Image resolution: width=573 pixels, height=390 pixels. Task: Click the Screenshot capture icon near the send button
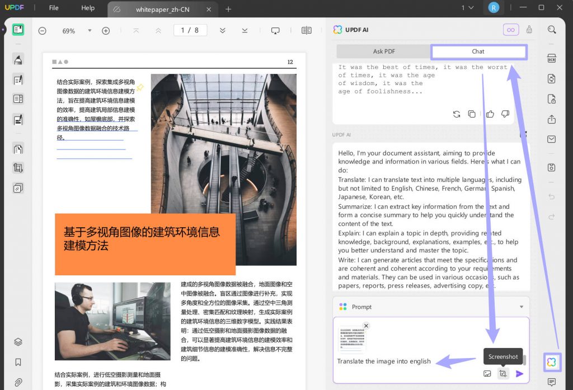[503, 373]
